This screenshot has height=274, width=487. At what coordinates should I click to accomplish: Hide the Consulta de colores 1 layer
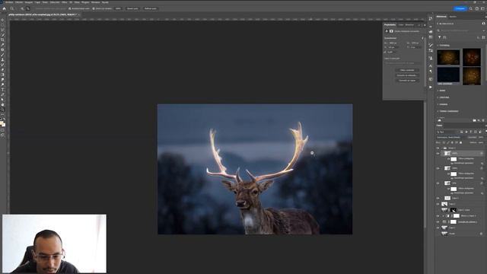[438, 221]
